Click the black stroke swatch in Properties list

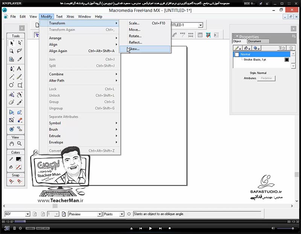pyautogui.click(x=287, y=60)
